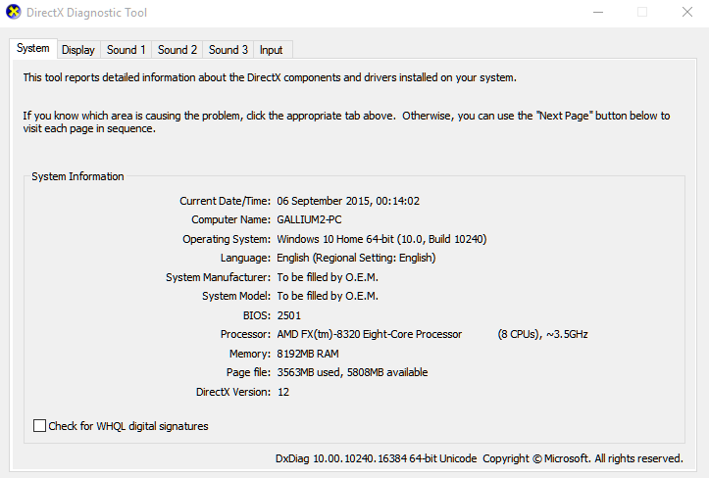Screen dimensions: 709x478
Task: Click the greyed-out maximize window button
Action: click(642, 12)
